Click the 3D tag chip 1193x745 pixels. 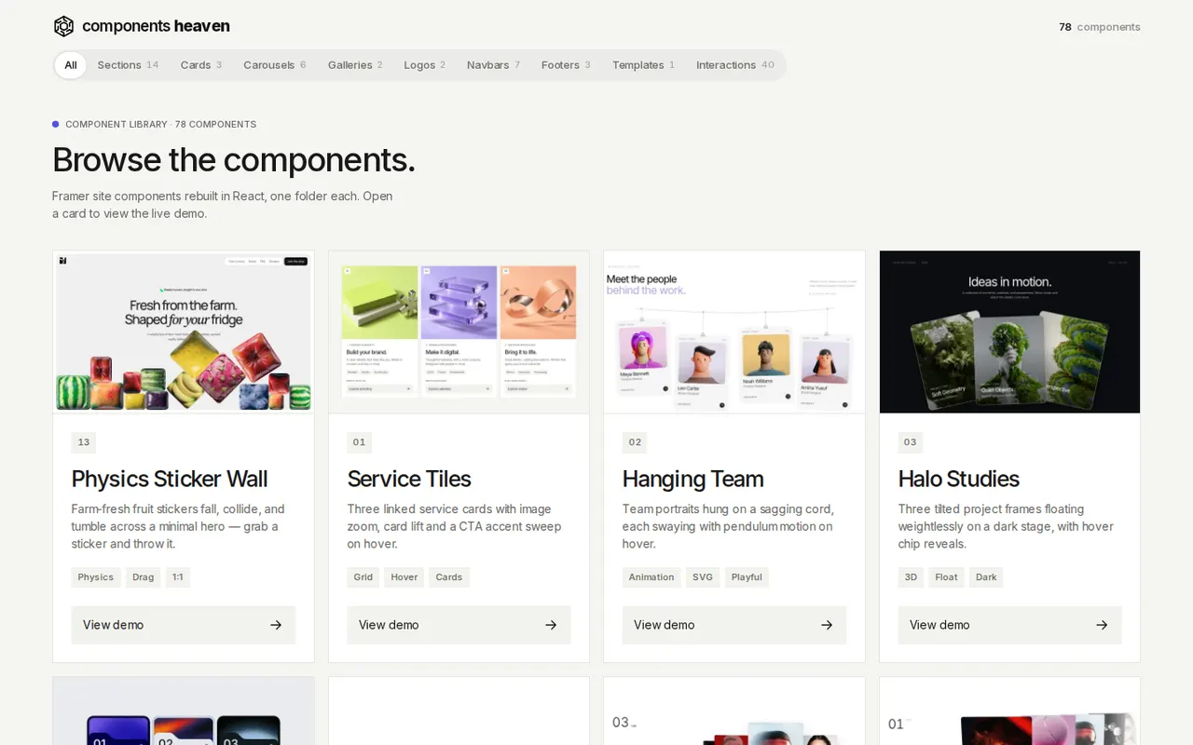pyautogui.click(x=911, y=577)
